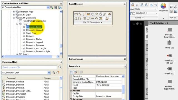Collapse the Row 1 tree node
The height and width of the screenshot is (100, 178).
tap(17, 24)
